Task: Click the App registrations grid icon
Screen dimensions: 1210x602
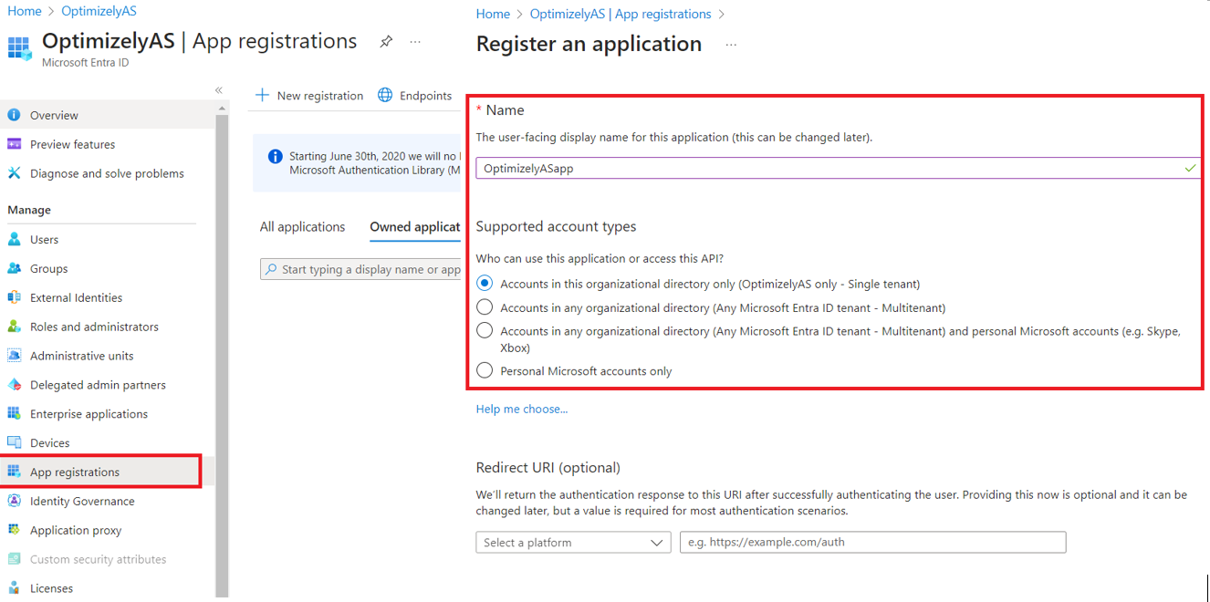Action: (x=14, y=472)
